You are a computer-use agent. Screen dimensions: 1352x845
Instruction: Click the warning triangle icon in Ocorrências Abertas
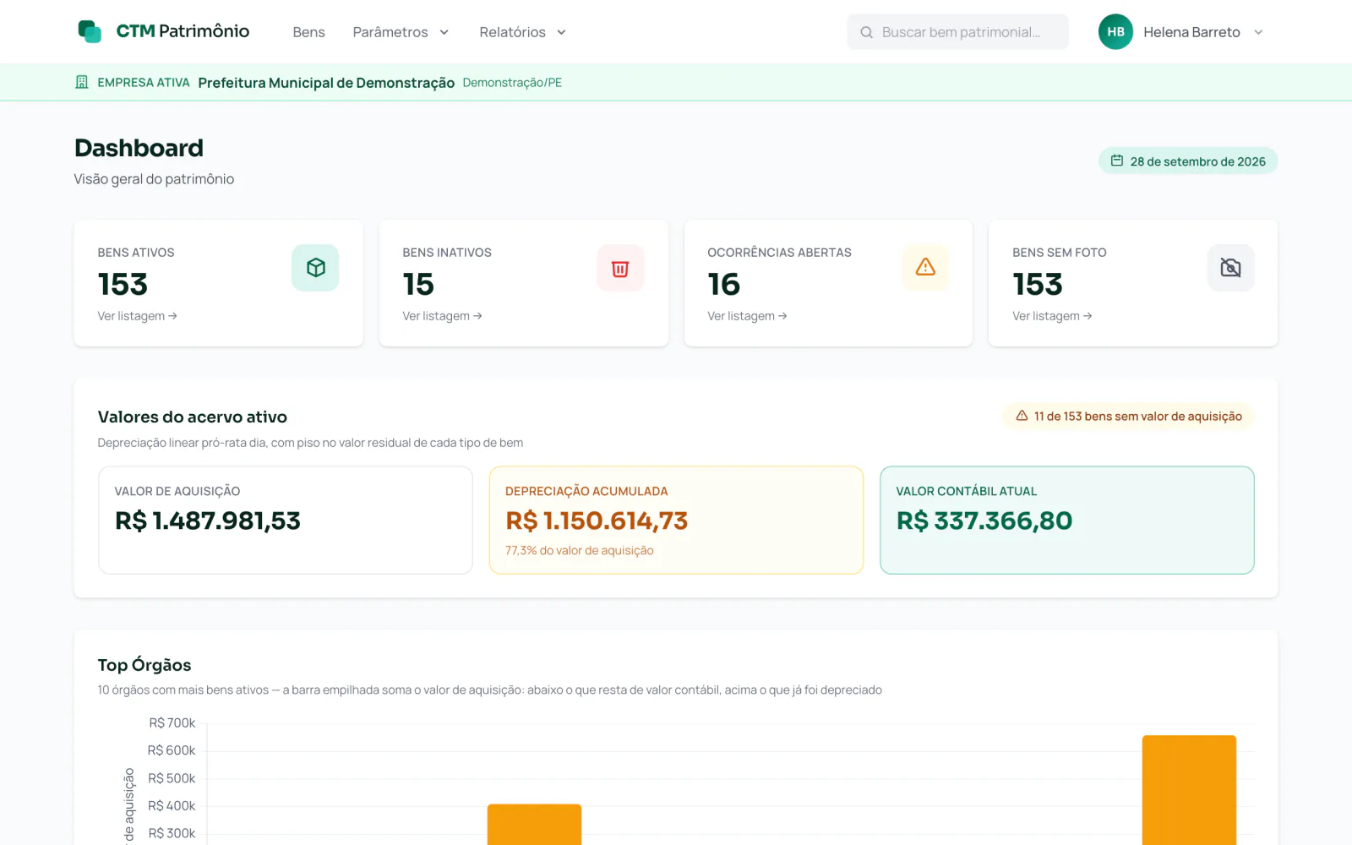pyautogui.click(x=925, y=268)
